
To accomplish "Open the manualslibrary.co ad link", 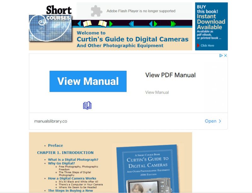I will click(51, 121).
